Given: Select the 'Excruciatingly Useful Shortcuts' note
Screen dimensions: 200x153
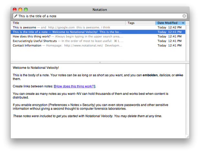Looking at the screenshot, I should tap(98, 41).
